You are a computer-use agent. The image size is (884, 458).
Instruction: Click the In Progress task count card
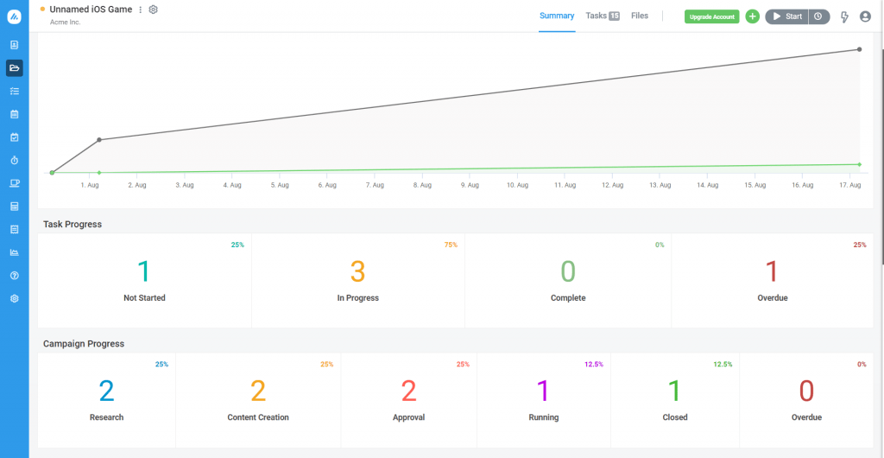pos(357,281)
